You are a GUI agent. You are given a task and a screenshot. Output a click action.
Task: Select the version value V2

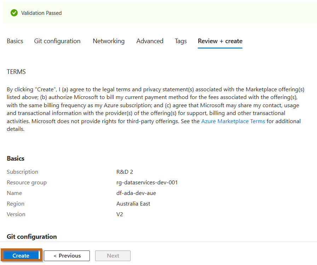(x=120, y=214)
